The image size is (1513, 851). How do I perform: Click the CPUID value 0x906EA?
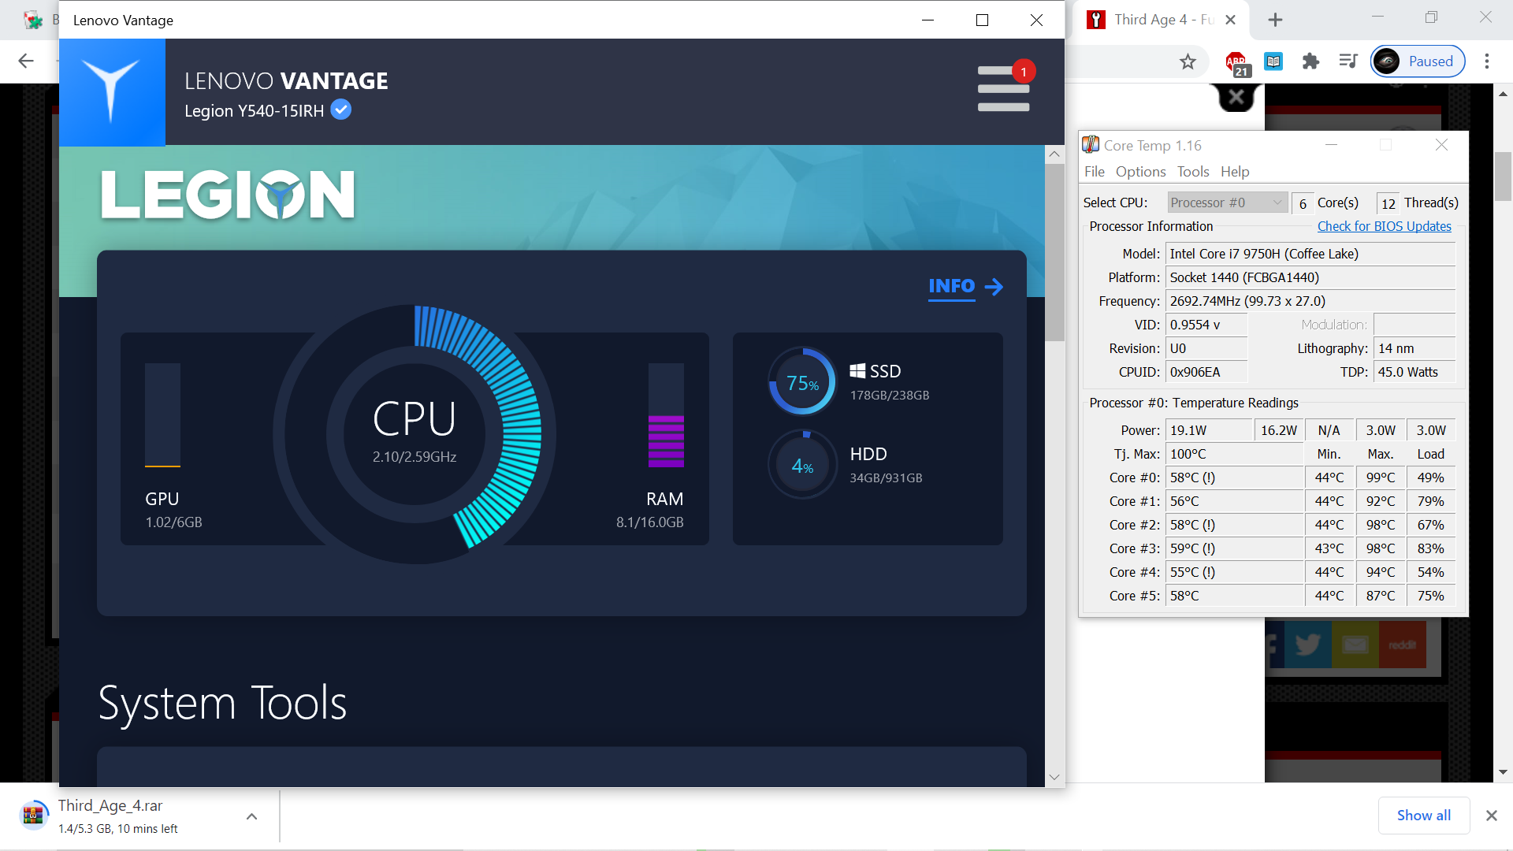[1206, 372]
